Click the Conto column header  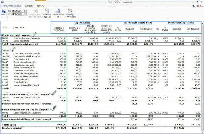5,27
